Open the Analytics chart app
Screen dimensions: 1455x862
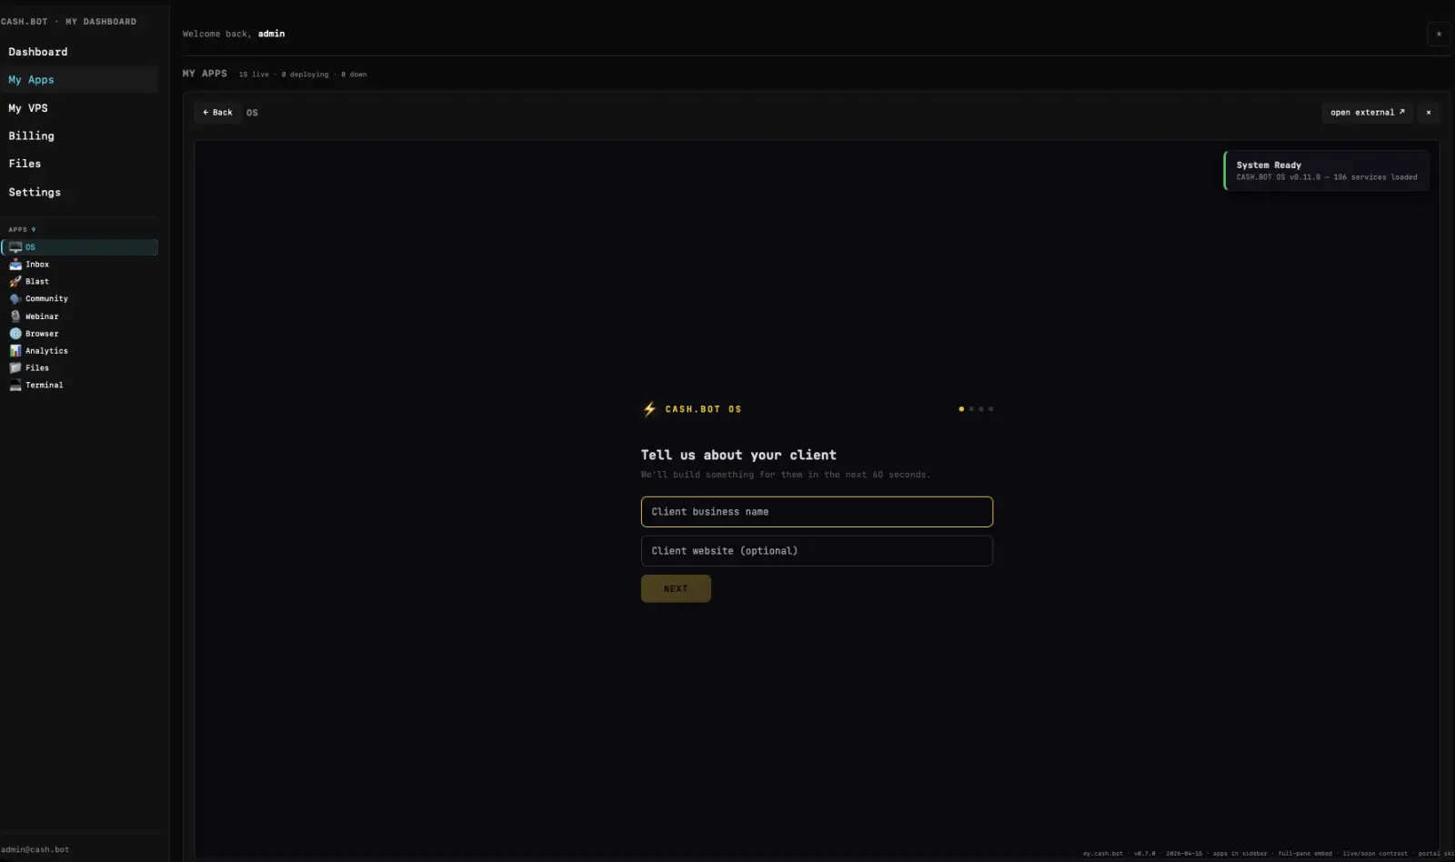coord(45,351)
